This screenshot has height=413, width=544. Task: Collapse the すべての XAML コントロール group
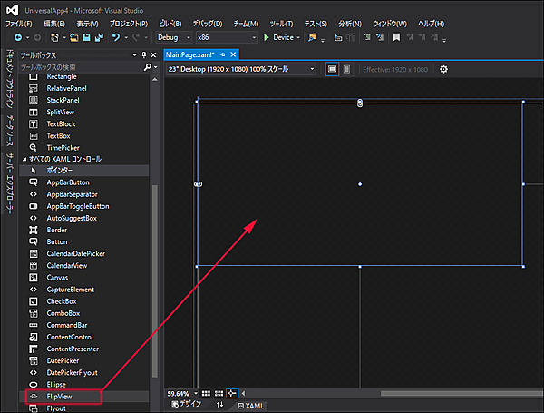click(x=24, y=159)
